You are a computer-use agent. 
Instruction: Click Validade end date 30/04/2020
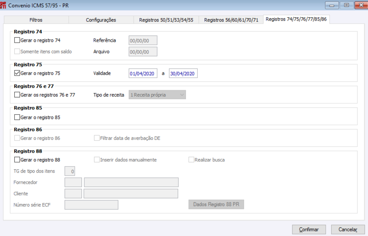point(184,74)
